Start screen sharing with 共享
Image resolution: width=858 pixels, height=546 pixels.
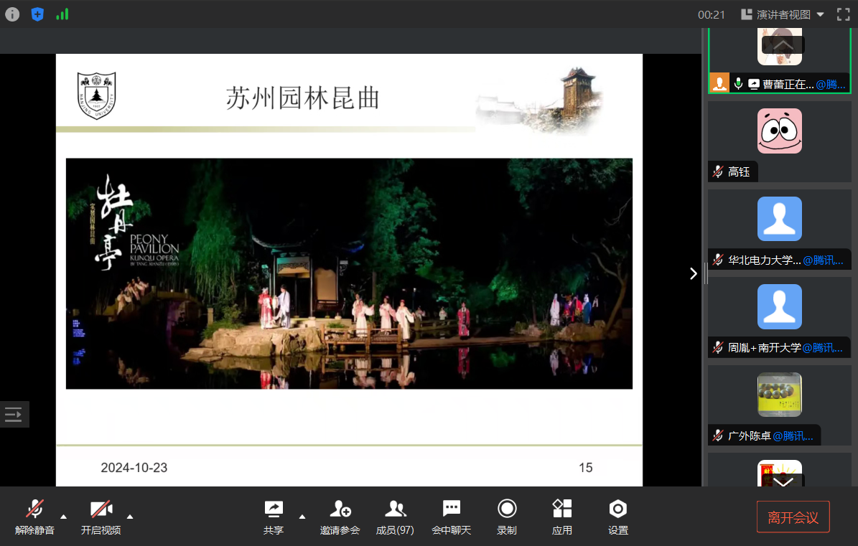point(274,517)
